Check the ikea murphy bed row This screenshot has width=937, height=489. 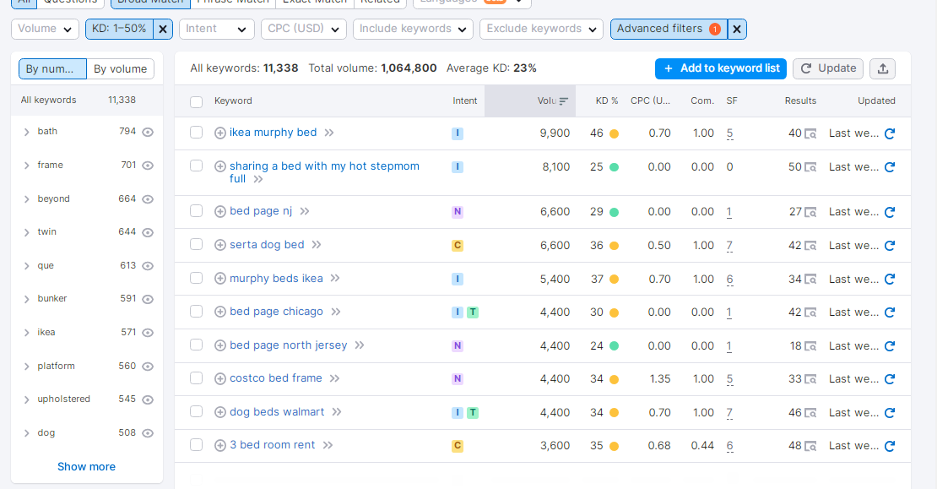[196, 132]
